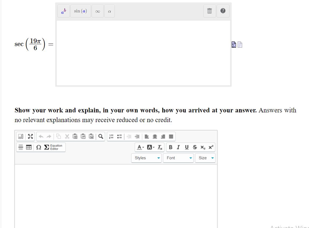This screenshot has height=228, width=309.
Task: Maximize the text editor
Action: [x=30, y=136]
